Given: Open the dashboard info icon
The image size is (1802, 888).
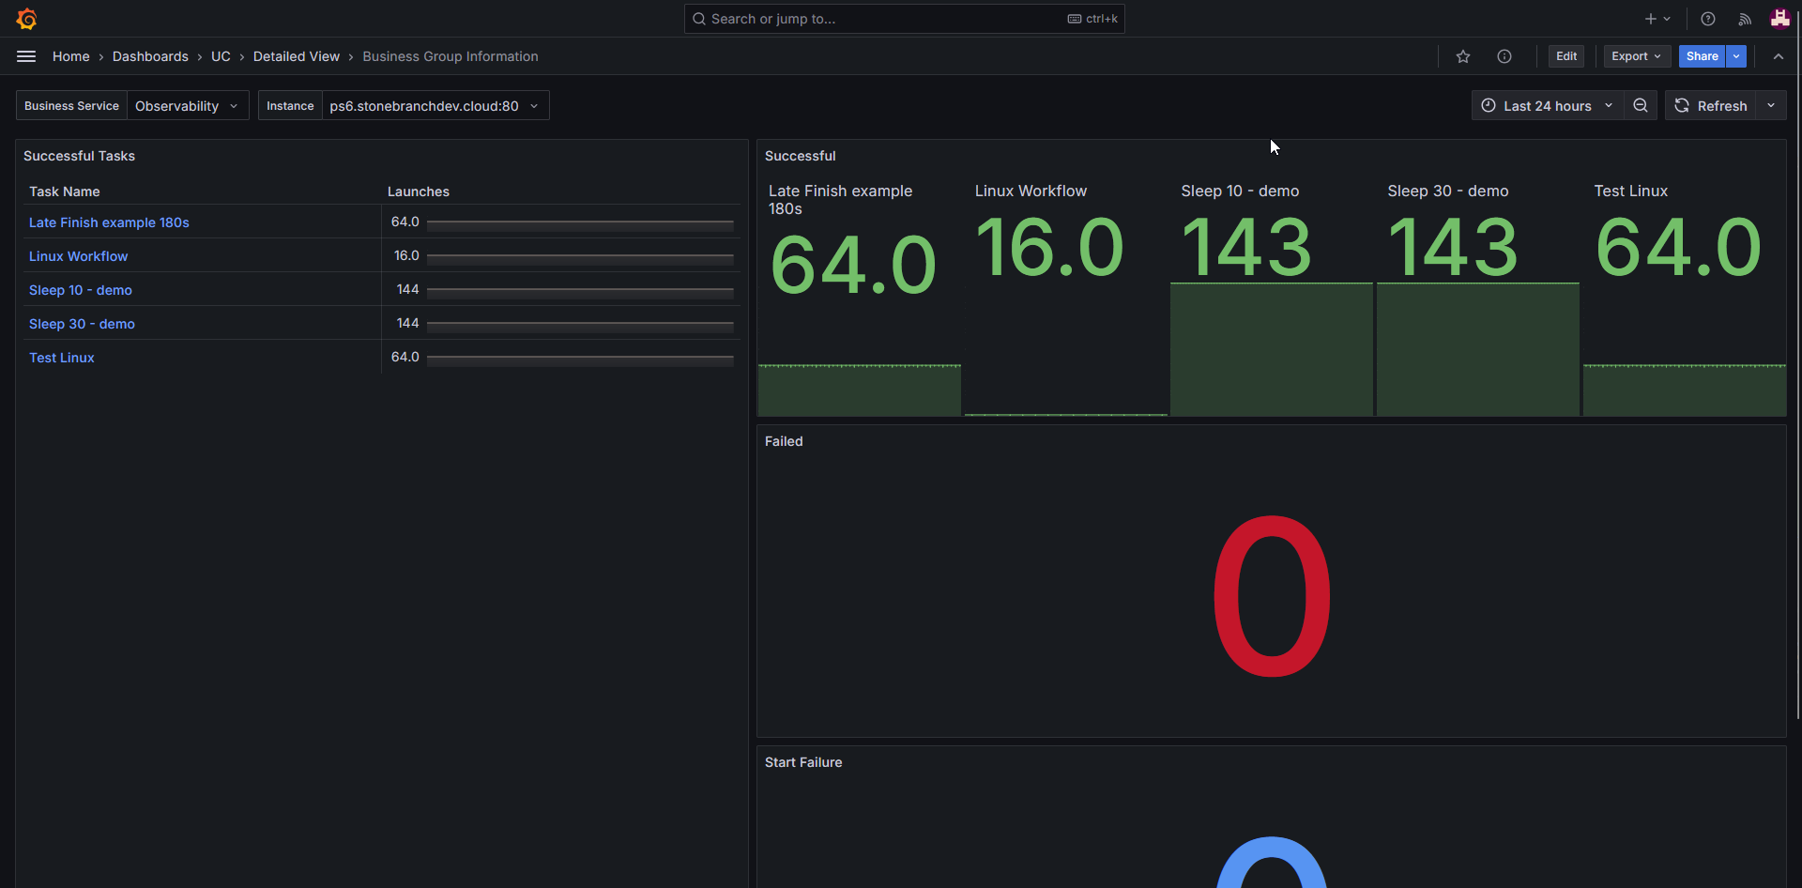Looking at the screenshot, I should pyautogui.click(x=1504, y=56).
